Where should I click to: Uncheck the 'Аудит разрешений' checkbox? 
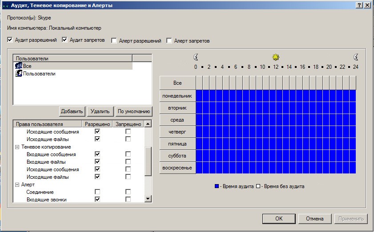click(10, 40)
